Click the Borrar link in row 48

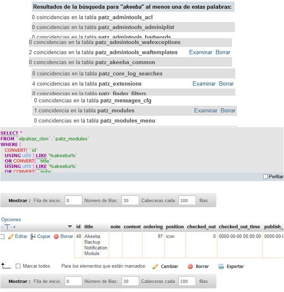(67, 237)
